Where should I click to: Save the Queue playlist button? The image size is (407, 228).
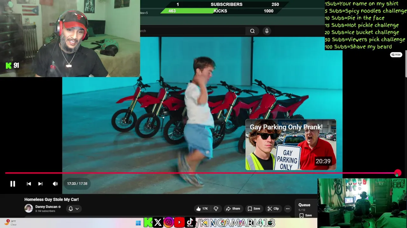click(306, 215)
